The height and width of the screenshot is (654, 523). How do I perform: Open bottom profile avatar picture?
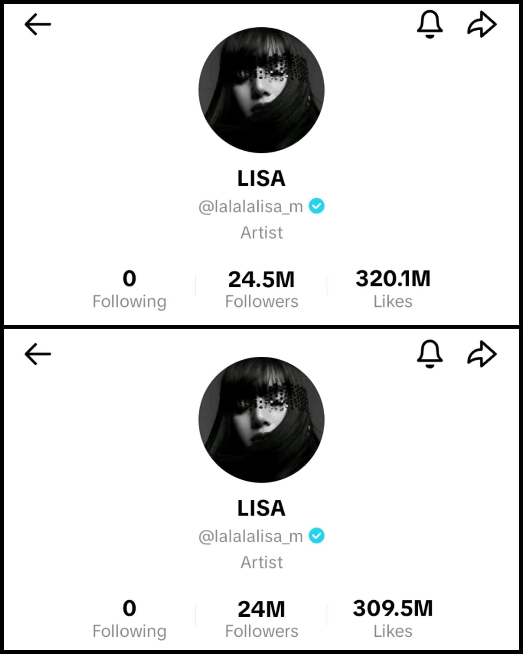point(261,420)
